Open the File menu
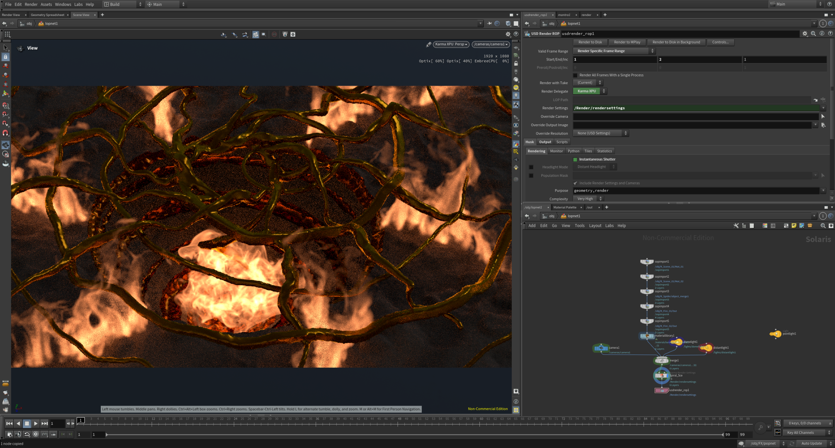 click(8, 4)
